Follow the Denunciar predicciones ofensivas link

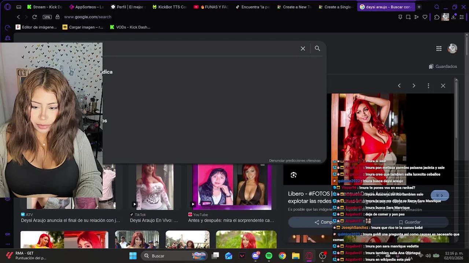tap(295, 161)
